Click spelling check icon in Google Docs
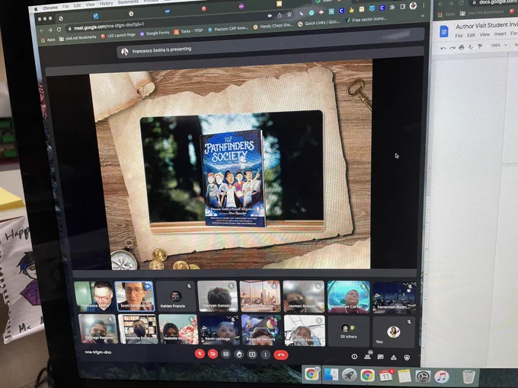 (x=471, y=46)
